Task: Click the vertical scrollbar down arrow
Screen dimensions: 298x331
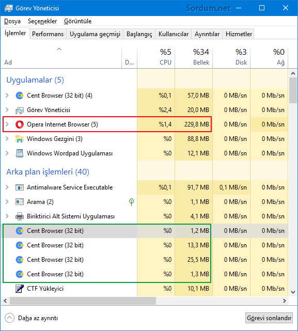Action: coord(293,292)
